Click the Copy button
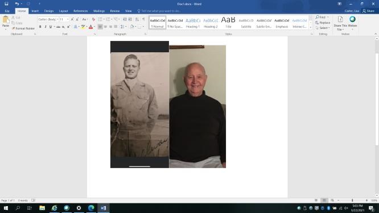 (x=17, y=23)
